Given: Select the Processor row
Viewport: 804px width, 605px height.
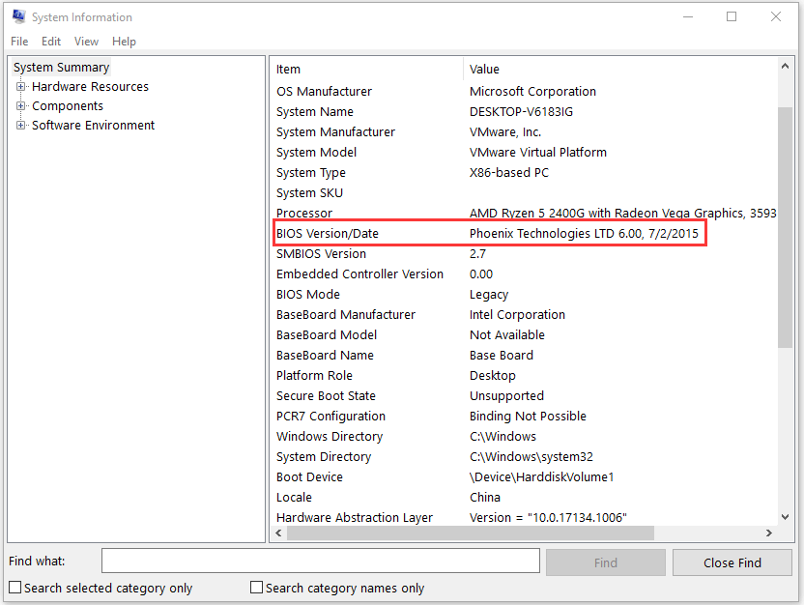Looking at the screenshot, I should click(524, 214).
